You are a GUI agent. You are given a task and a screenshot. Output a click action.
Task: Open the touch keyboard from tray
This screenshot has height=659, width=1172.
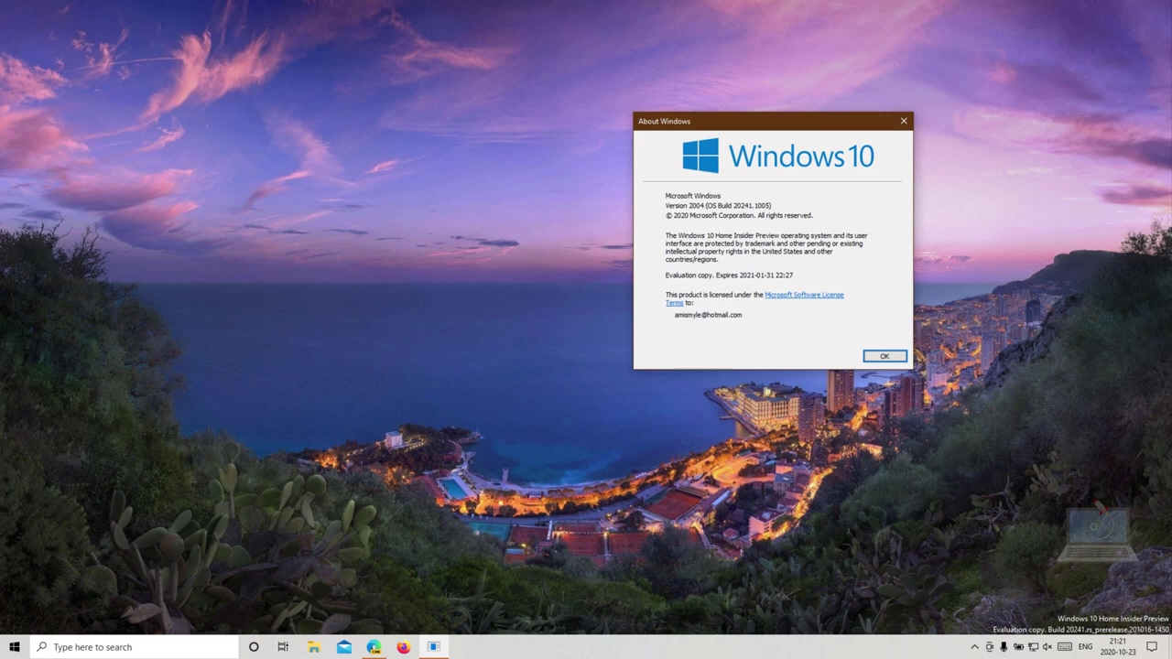pos(1065,647)
